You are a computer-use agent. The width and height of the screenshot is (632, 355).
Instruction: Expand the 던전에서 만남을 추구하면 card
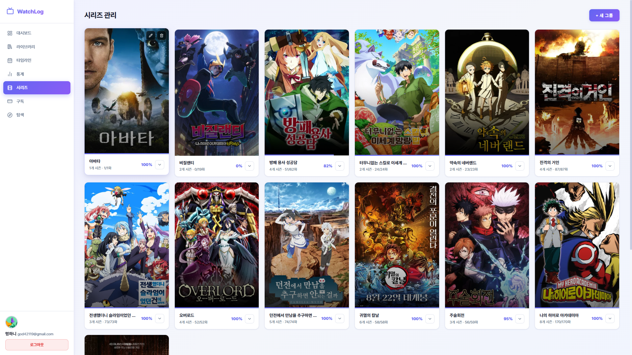click(x=340, y=319)
